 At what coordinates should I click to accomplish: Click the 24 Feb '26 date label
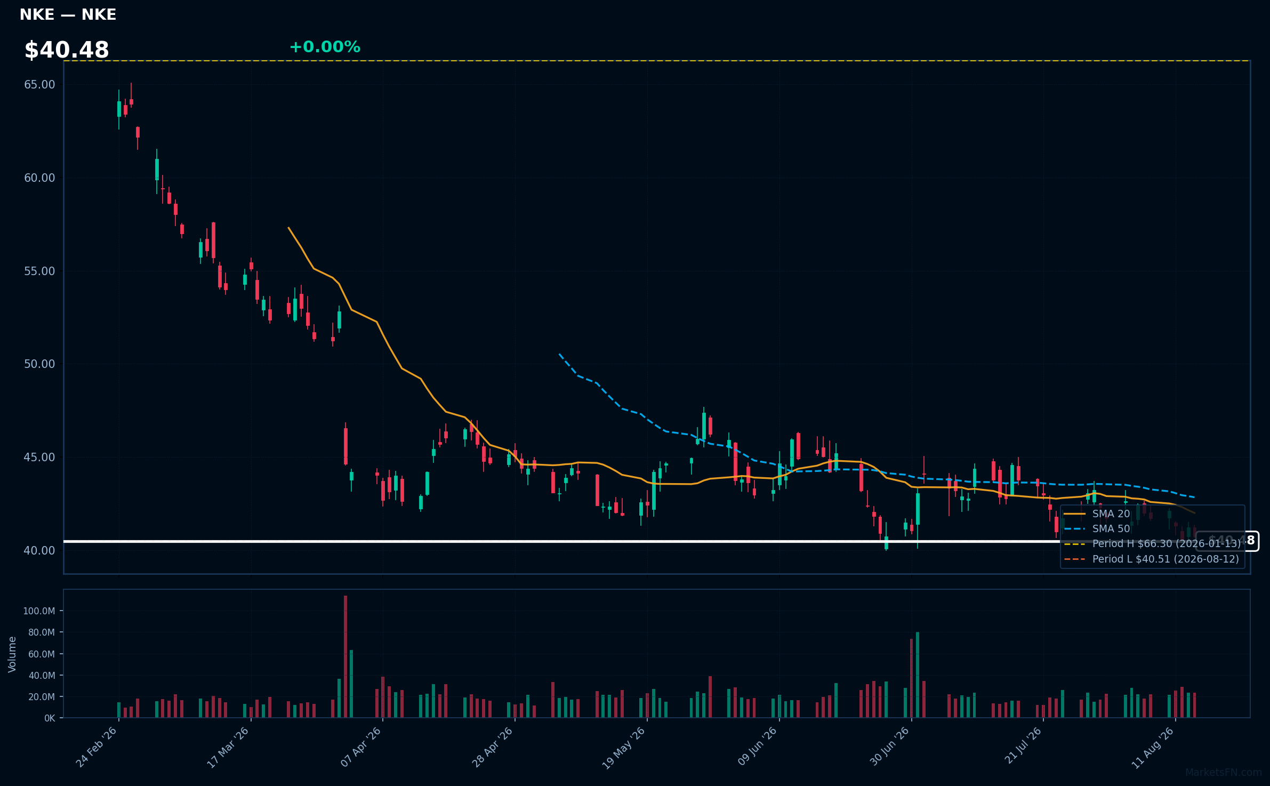pos(97,747)
